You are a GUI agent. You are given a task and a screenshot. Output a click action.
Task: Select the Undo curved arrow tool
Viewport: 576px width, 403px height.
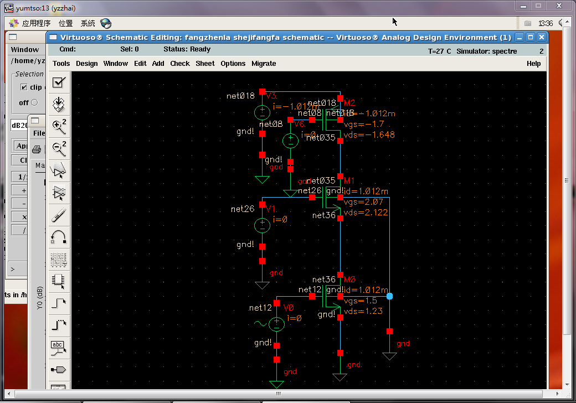(59, 236)
